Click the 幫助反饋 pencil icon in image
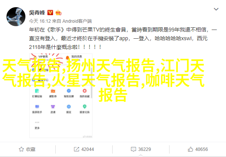The width and height of the screenshot is (226, 157). tap(69, 91)
